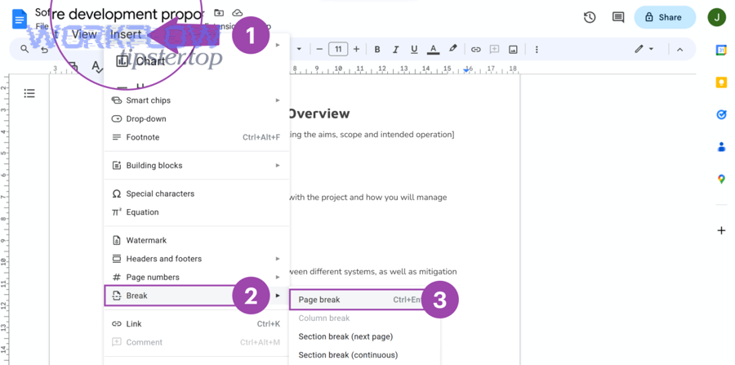The width and height of the screenshot is (735, 365).
Task: Choose Special characters
Action: [196, 194]
